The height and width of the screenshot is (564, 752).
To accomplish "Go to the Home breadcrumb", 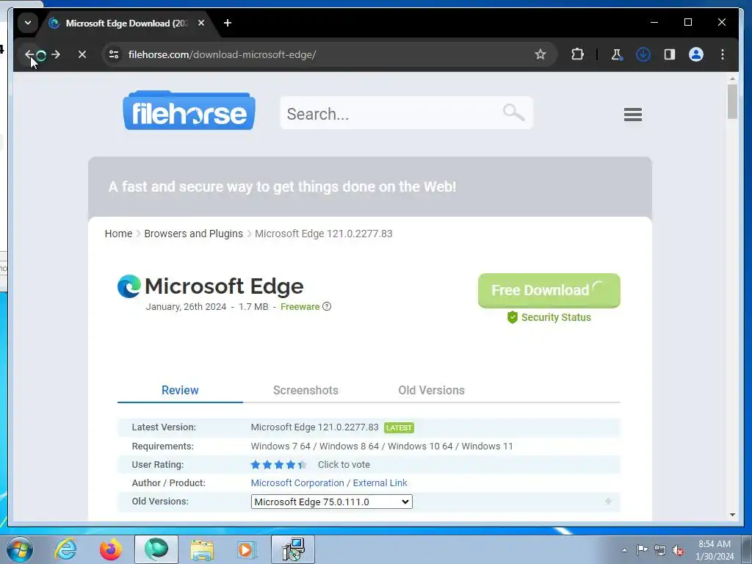I will 118,234.
